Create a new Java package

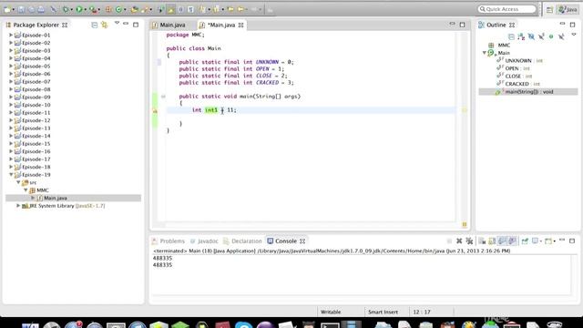coord(108,9)
